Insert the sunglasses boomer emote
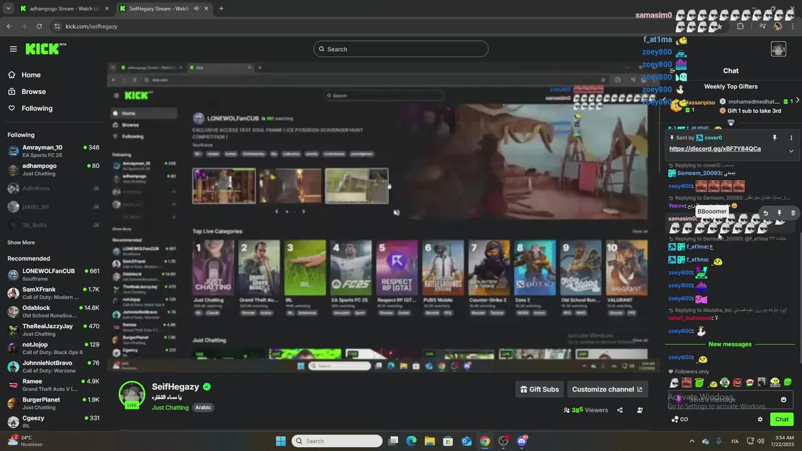Image resolution: width=802 pixels, height=451 pixels. pyautogui.click(x=674, y=383)
